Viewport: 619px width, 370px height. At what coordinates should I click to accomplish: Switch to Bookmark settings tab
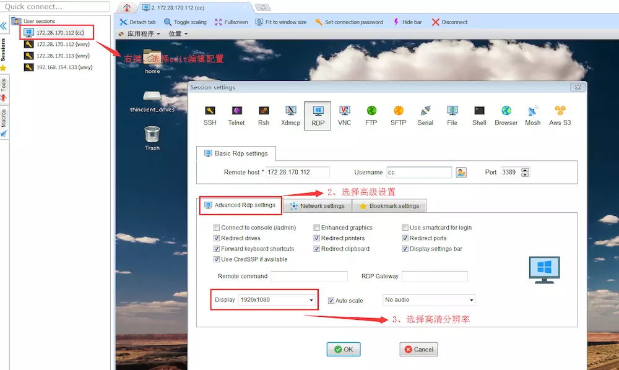(x=389, y=206)
